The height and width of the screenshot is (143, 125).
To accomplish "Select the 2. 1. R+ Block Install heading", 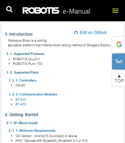I will (x=22, y=123).
